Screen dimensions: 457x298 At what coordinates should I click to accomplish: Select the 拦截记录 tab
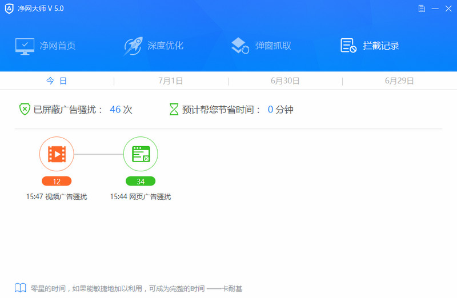[370, 46]
